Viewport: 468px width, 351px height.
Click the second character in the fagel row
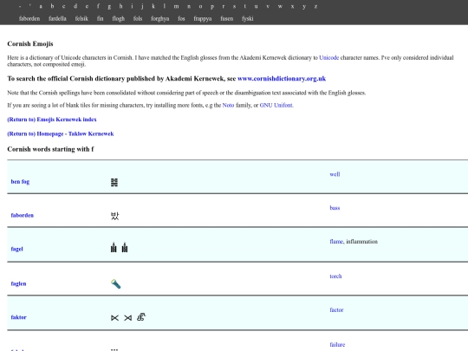click(x=125, y=247)
